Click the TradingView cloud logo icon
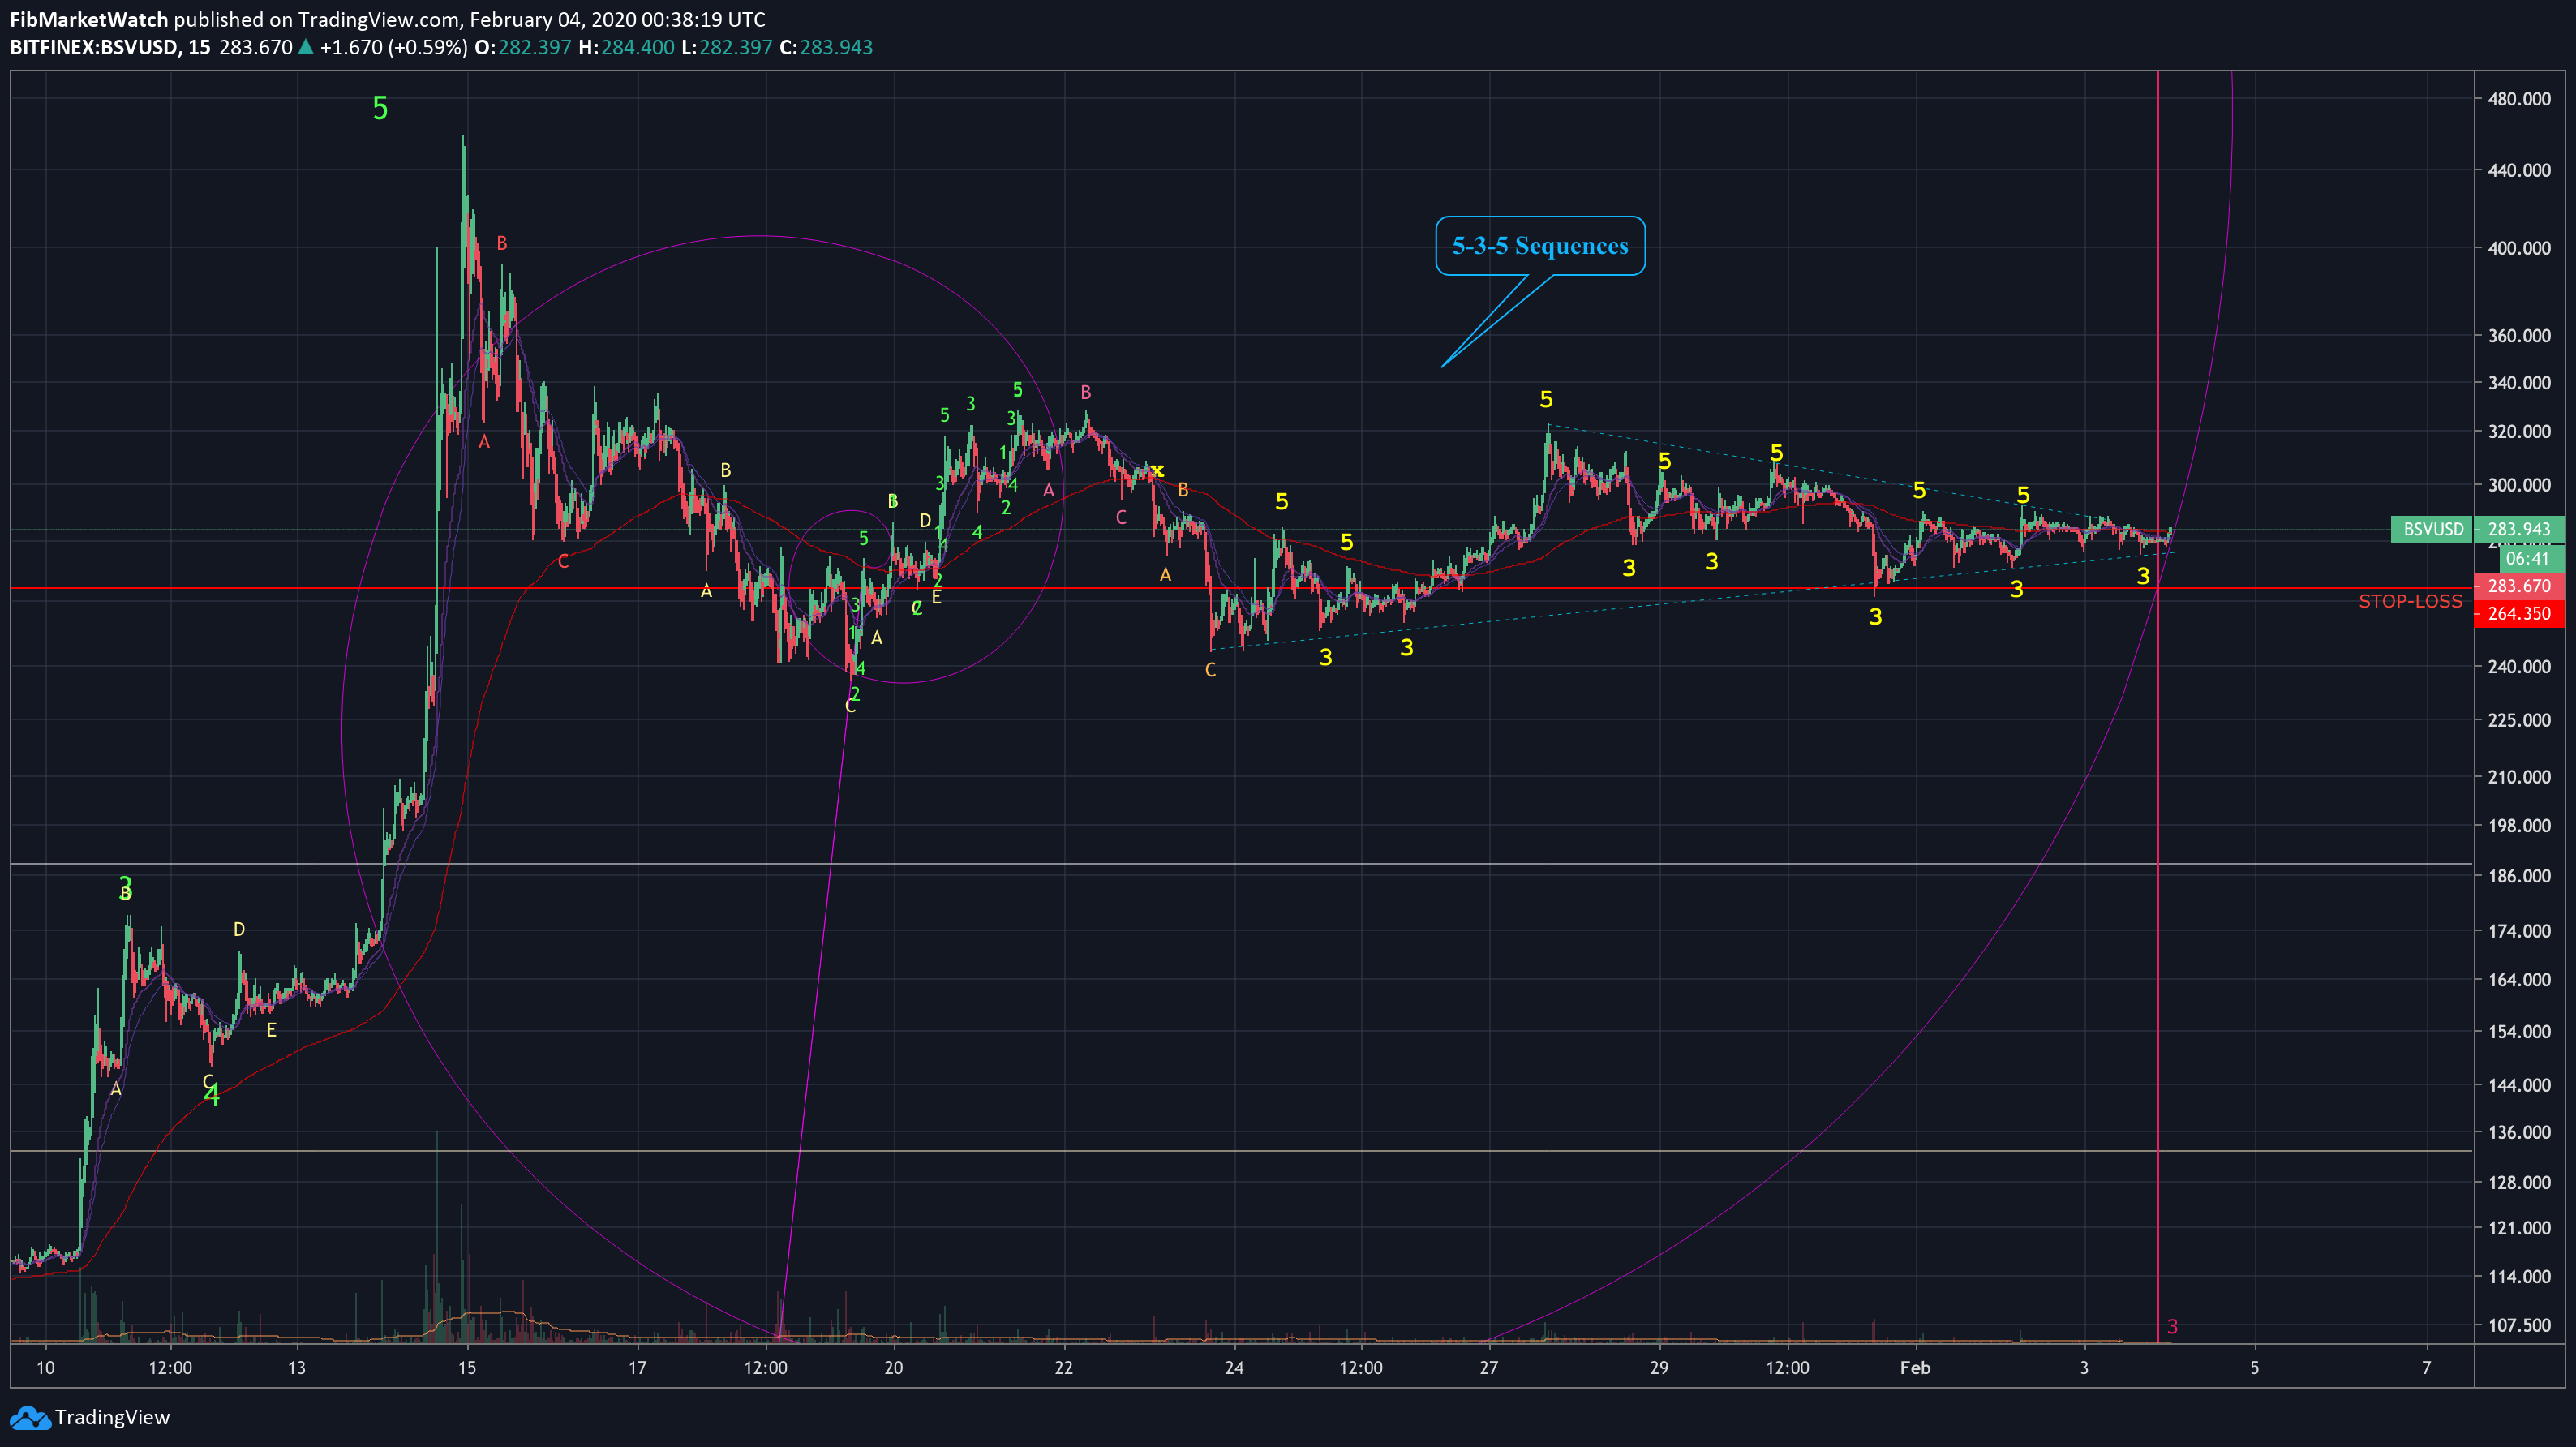The width and height of the screenshot is (2576, 1447). pos(29,1417)
